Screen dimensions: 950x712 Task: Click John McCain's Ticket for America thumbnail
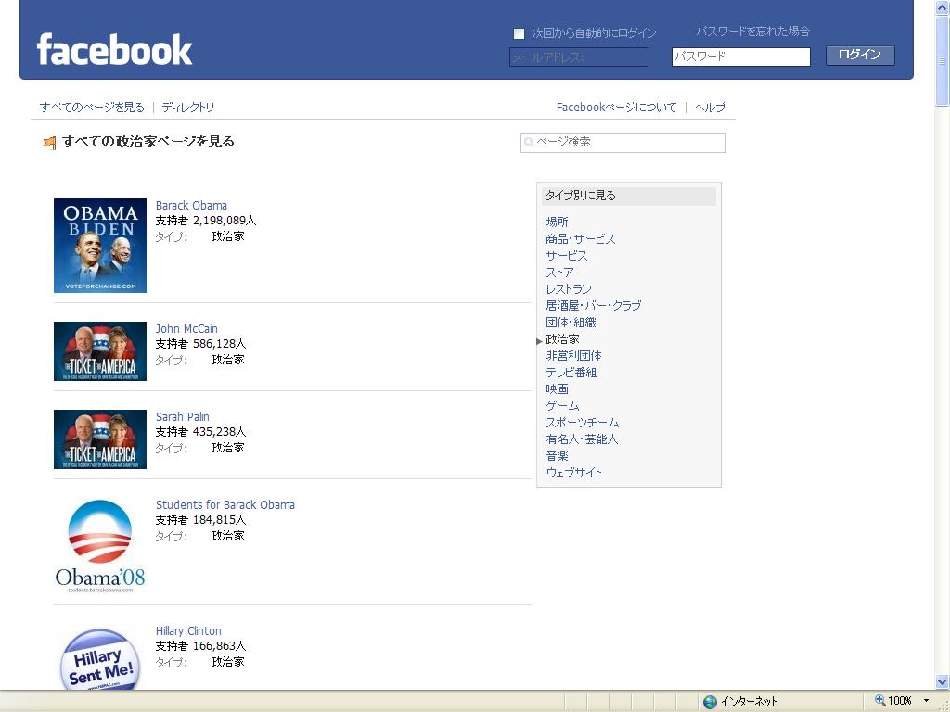coord(100,351)
